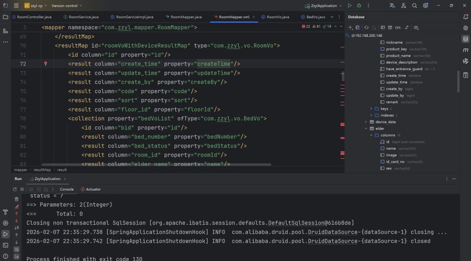Viewport: 471px width, 261px height.
Task: Click the mapper breadcrumb
Action: [x=20, y=170]
